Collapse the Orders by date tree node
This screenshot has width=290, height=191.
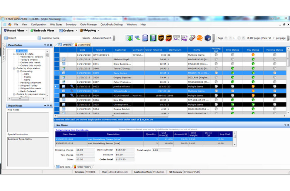point(14,54)
